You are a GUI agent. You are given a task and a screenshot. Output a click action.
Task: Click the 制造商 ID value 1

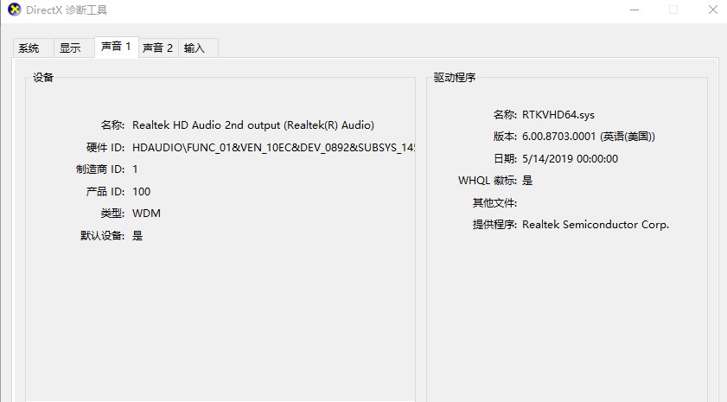[135, 169]
